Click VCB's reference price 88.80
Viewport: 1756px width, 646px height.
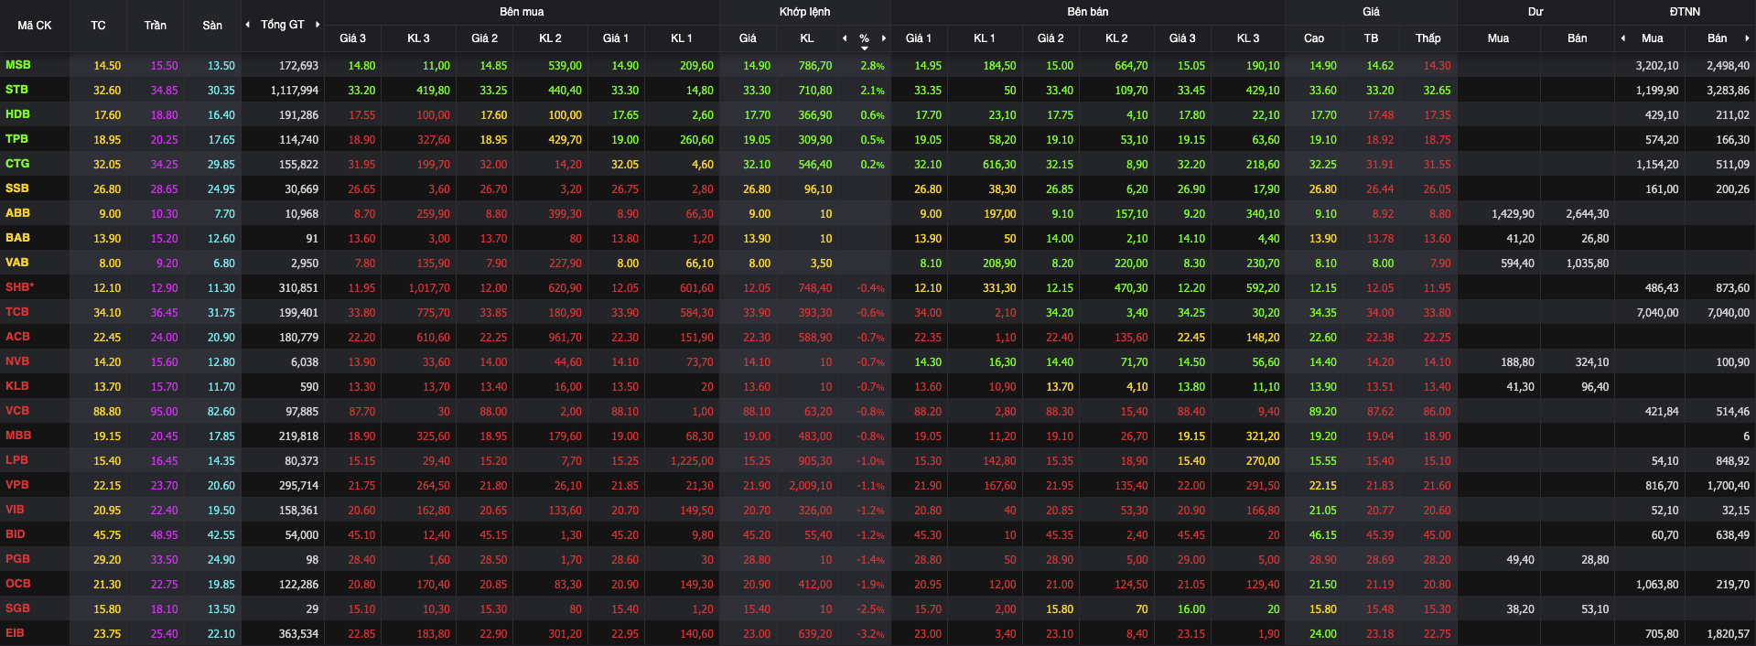[107, 412]
